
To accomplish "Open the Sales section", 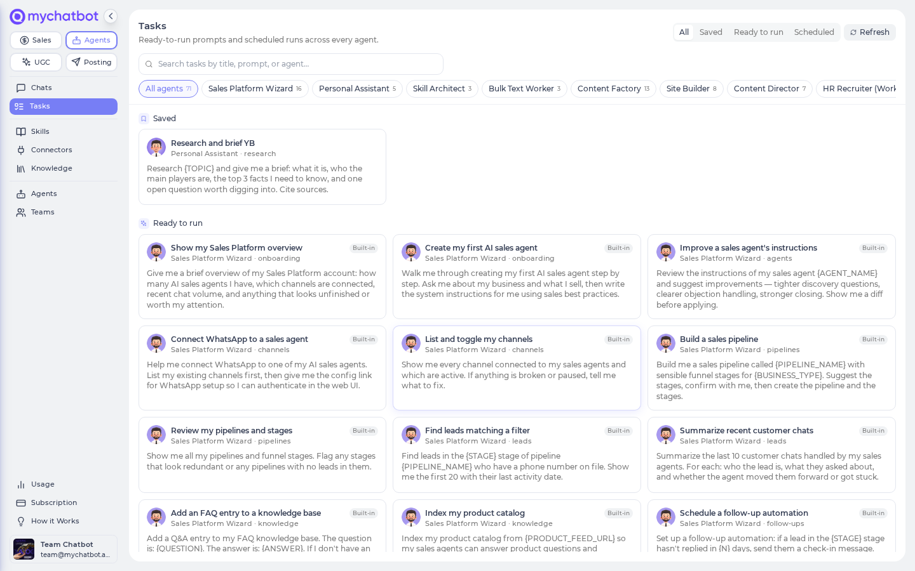I will [36, 40].
